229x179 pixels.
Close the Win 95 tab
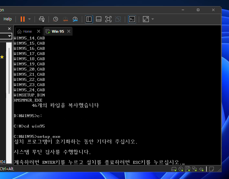click(69, 31)
